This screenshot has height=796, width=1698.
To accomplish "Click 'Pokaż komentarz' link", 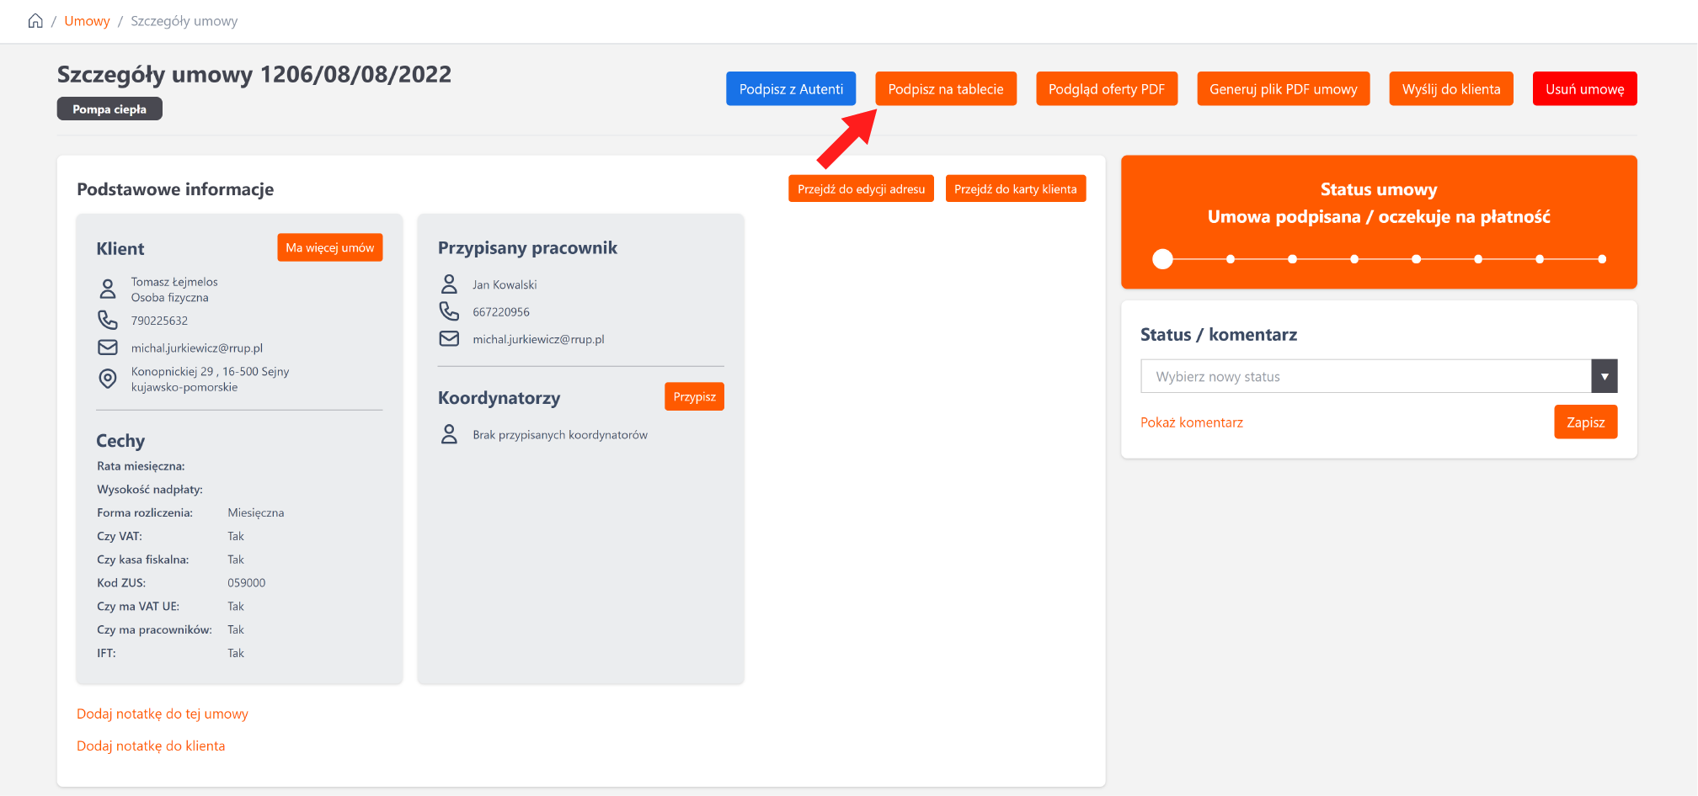I will (x=1191, y=422).
